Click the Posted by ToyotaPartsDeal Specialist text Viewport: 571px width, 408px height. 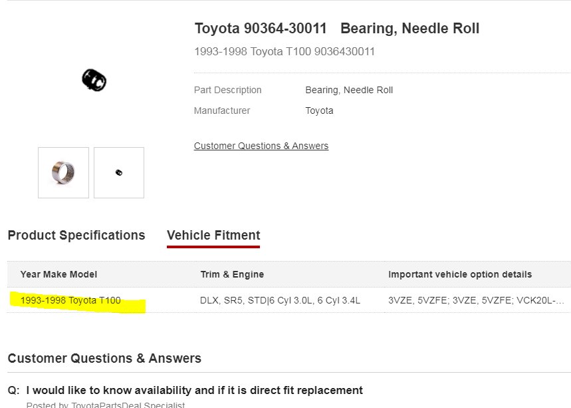pos(105,405)
